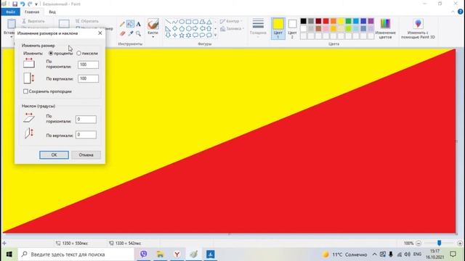Open File Explorer from the taskbar
This screenshot has width=465, height=261.
[160, 254]
